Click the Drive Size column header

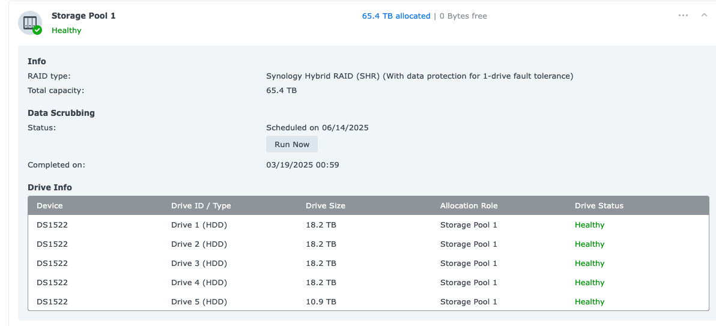click(x=326, y=205)
